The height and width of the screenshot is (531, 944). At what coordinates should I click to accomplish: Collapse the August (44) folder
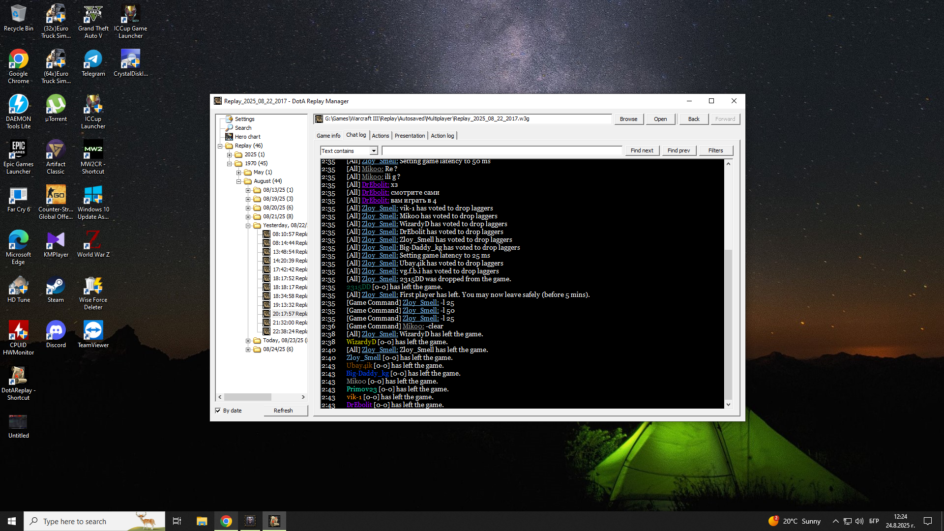pos(239,181)
